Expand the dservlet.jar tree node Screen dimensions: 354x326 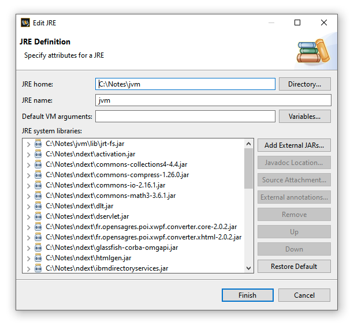click(28, 216)
